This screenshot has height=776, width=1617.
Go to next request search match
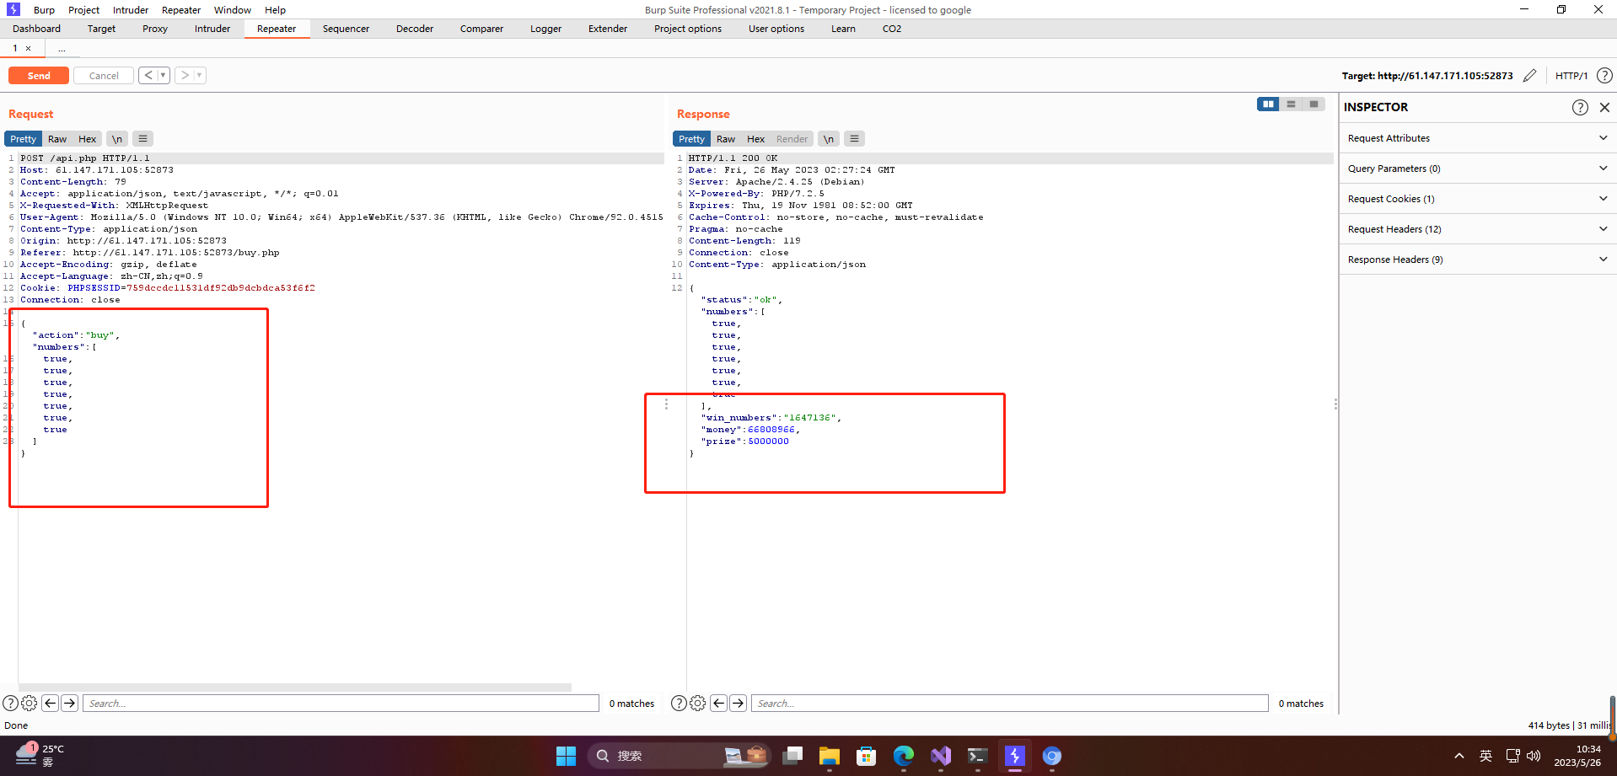click(x=70, y=703)
